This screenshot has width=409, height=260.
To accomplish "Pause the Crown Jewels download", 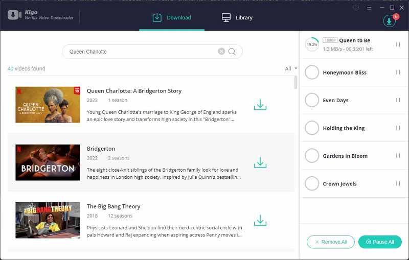I will (x=398, y=184).
